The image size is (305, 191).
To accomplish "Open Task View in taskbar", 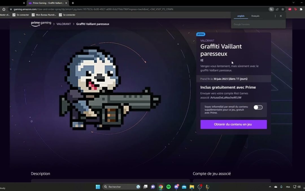I will (145, 187).
